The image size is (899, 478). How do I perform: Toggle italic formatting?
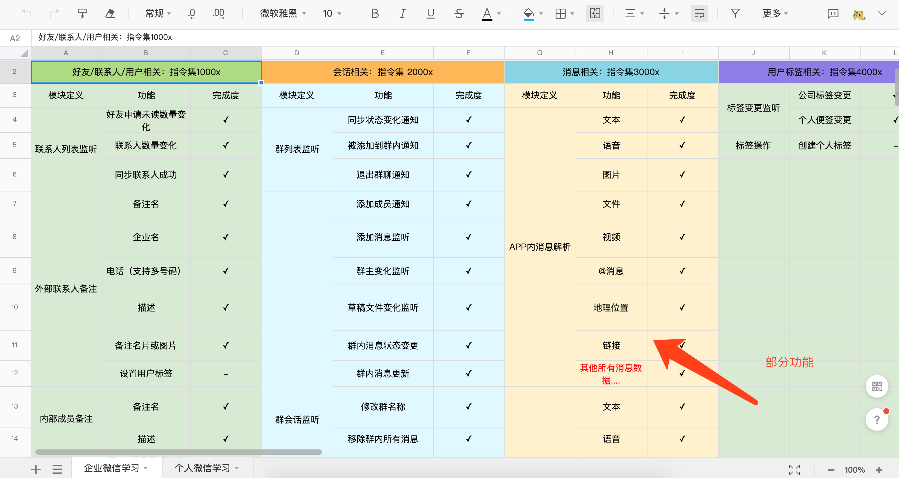pyautogui.click(x=402, y=14)
